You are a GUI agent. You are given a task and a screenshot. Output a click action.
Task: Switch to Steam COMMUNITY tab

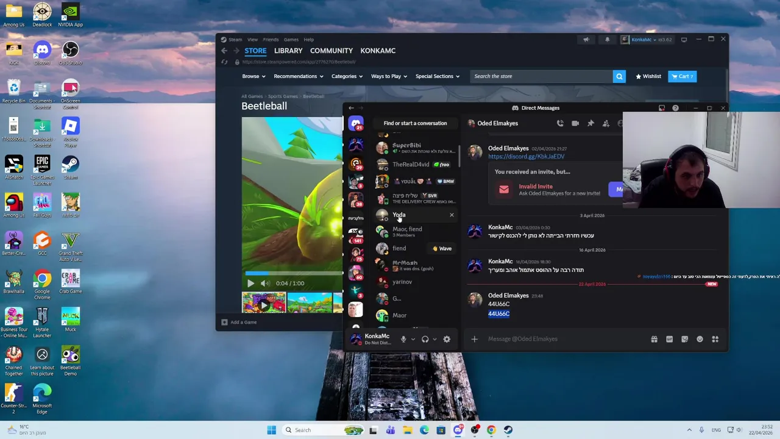pyautogui.click(x=331, y=51)
